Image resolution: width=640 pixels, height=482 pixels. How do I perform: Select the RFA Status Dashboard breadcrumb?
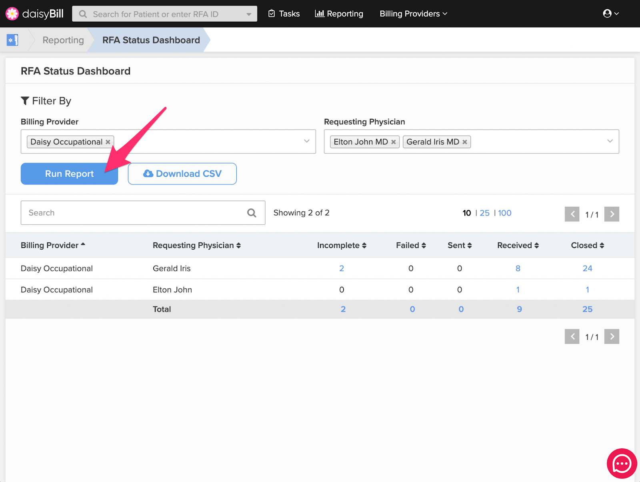tap(151, 40)
